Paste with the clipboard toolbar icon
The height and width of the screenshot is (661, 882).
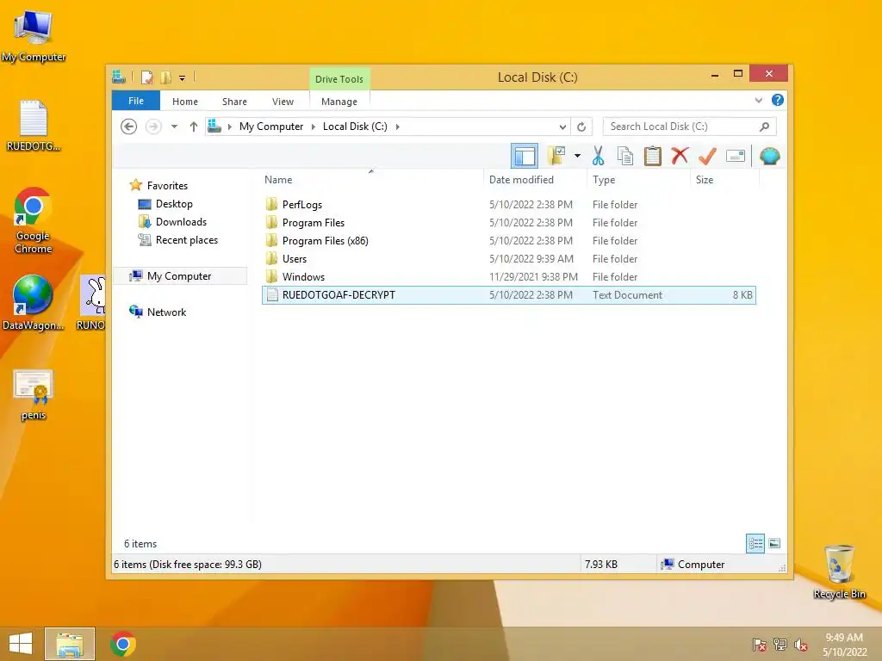pos(653,156)
